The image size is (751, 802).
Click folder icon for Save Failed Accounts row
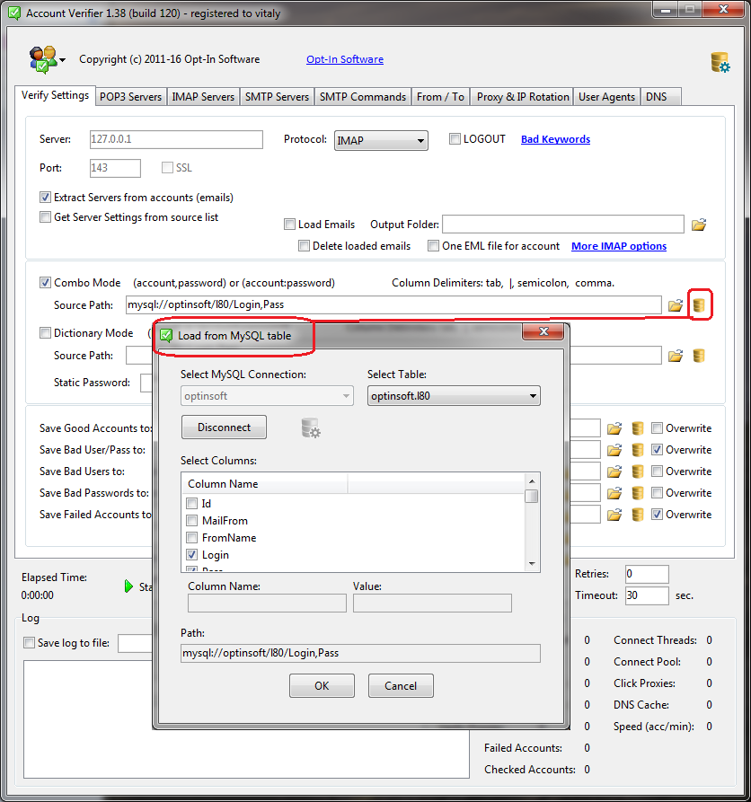(614, 515)
